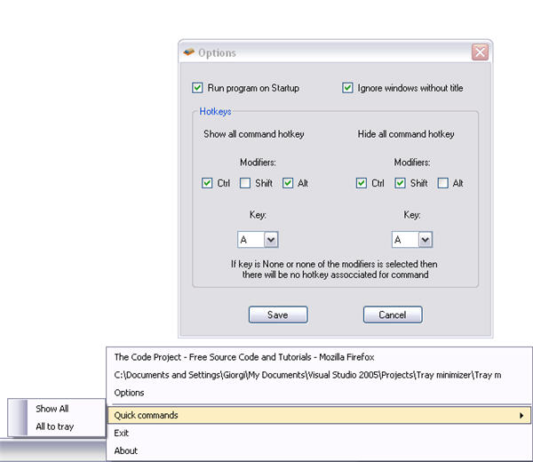The height and width of the screenshot is (462, 533).
Task: Restore the Code Project Mozilla Firefox window
Action: click(319, 357)
